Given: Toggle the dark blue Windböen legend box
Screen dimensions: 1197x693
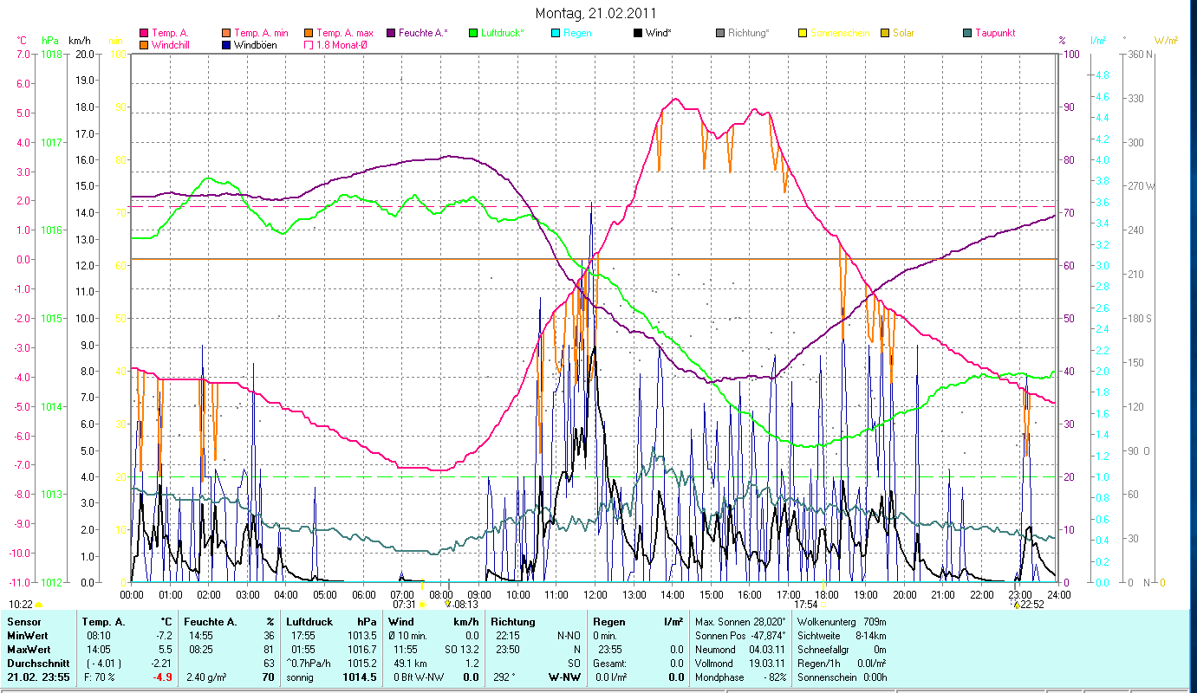Looking at the screenshot, I should pos(226,45).
